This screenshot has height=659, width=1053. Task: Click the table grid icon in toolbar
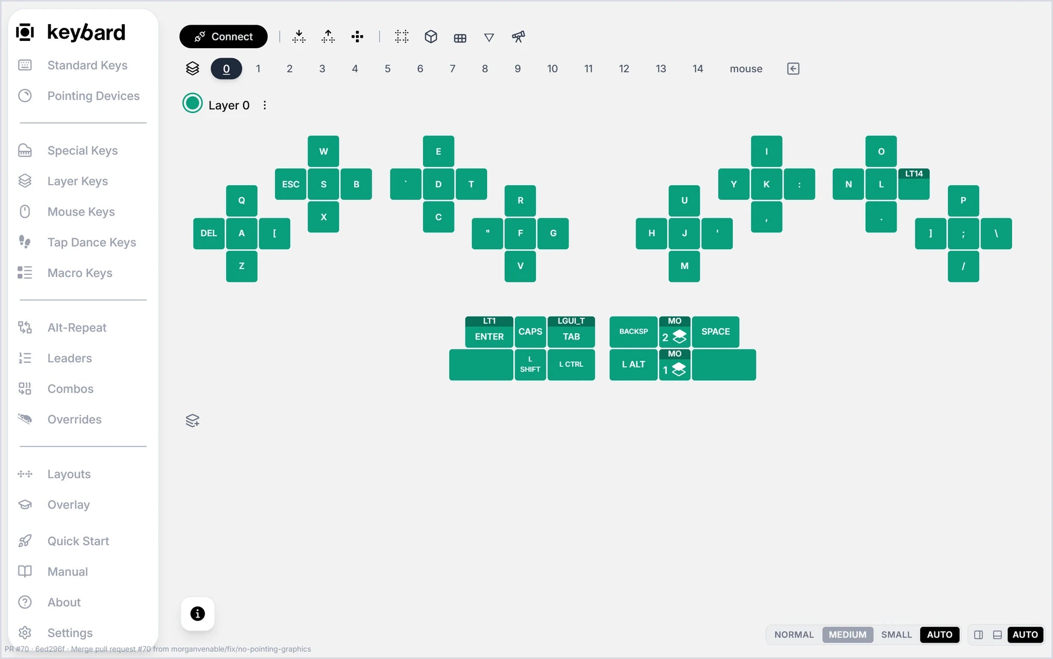[x=460, y=37]
